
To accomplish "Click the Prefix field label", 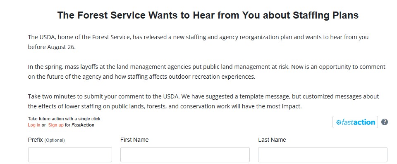I will tap(35, 140).
